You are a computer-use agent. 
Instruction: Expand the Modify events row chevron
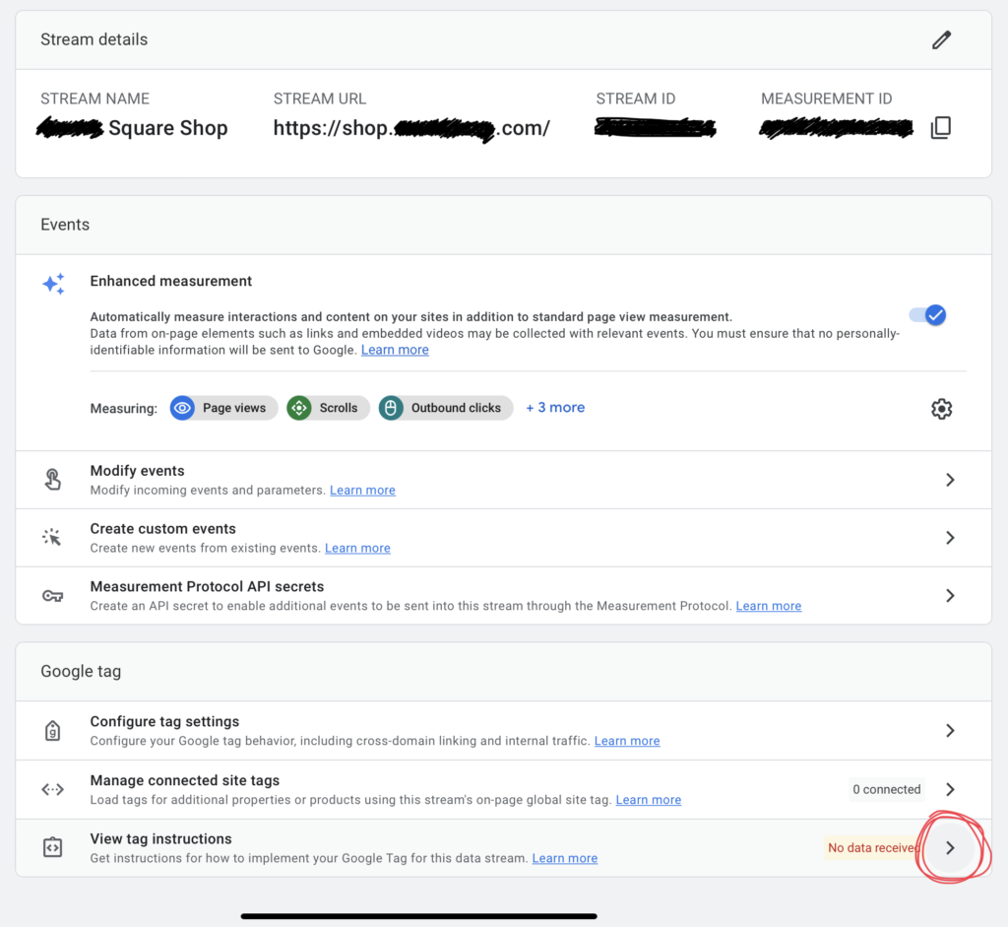[950, 480]
